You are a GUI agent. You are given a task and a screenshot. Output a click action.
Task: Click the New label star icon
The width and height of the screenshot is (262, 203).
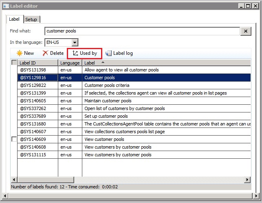(19, 53)
